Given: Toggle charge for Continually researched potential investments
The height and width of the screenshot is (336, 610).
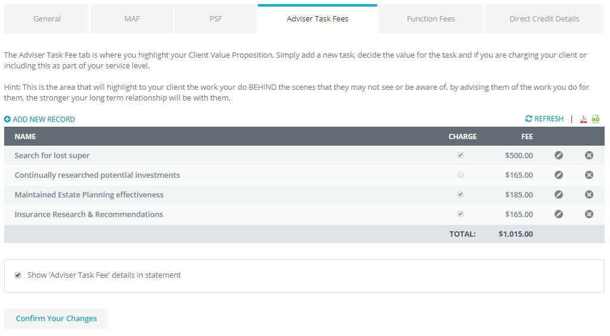Looking at the screenshot, I should tap(460, 175).
